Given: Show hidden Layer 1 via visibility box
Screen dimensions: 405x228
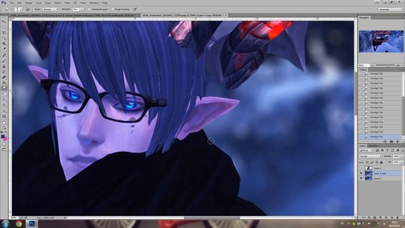Looking at the screenshot, I should 361,168.
